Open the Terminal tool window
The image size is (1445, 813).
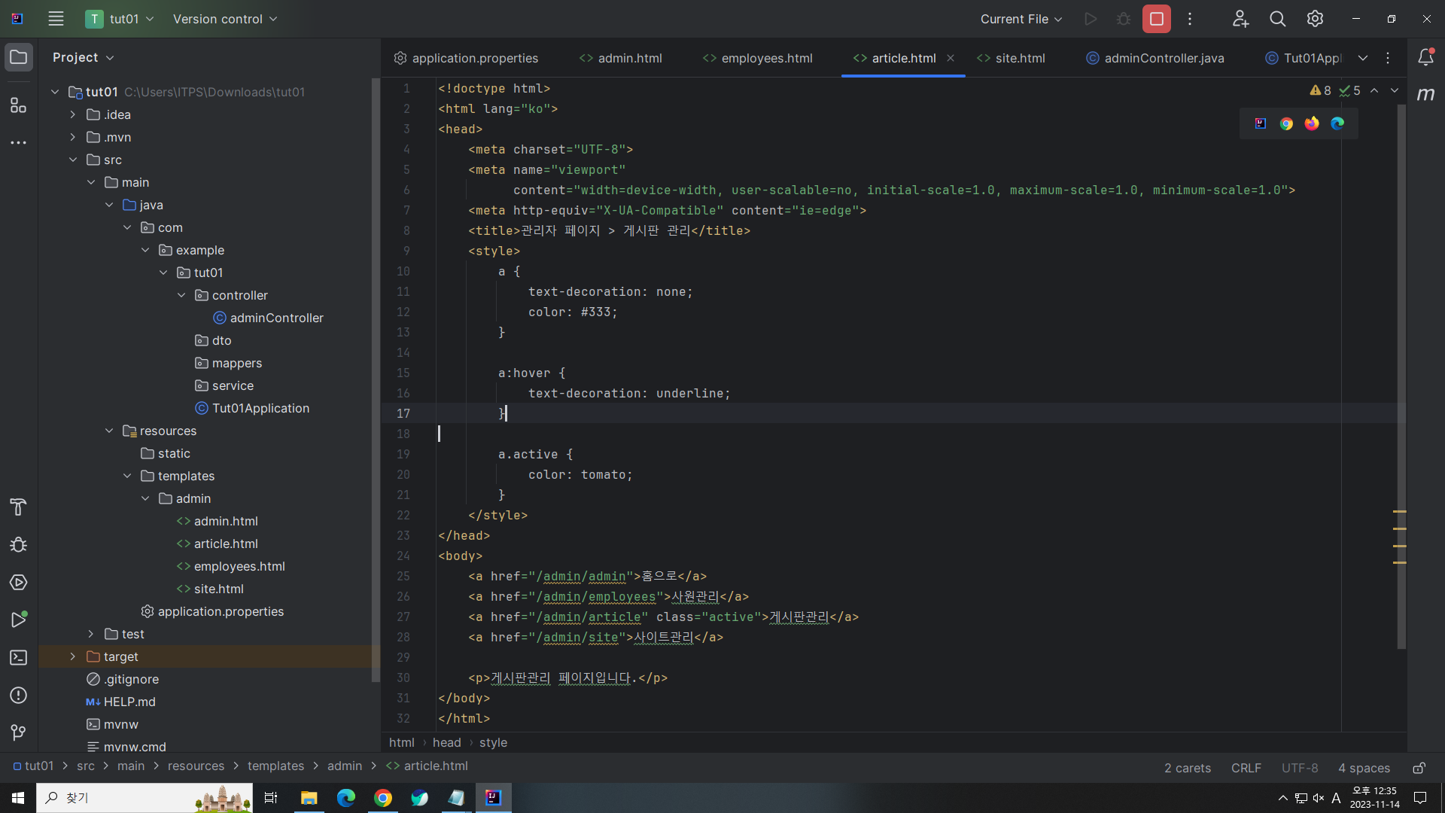18,658
